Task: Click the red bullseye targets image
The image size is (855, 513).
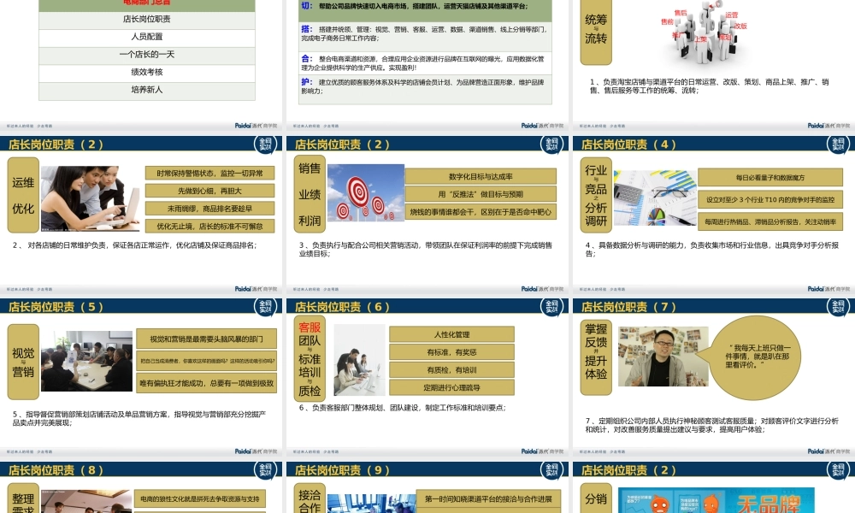Action: (365, 192)
